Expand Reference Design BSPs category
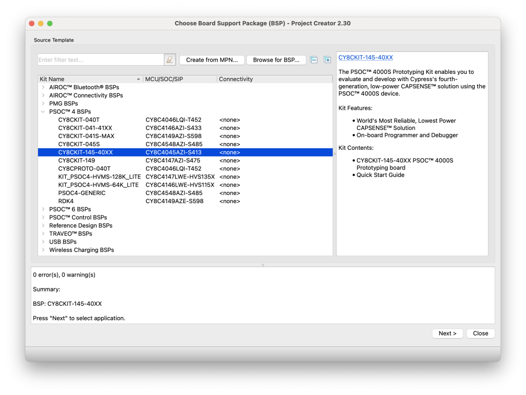 43,226
